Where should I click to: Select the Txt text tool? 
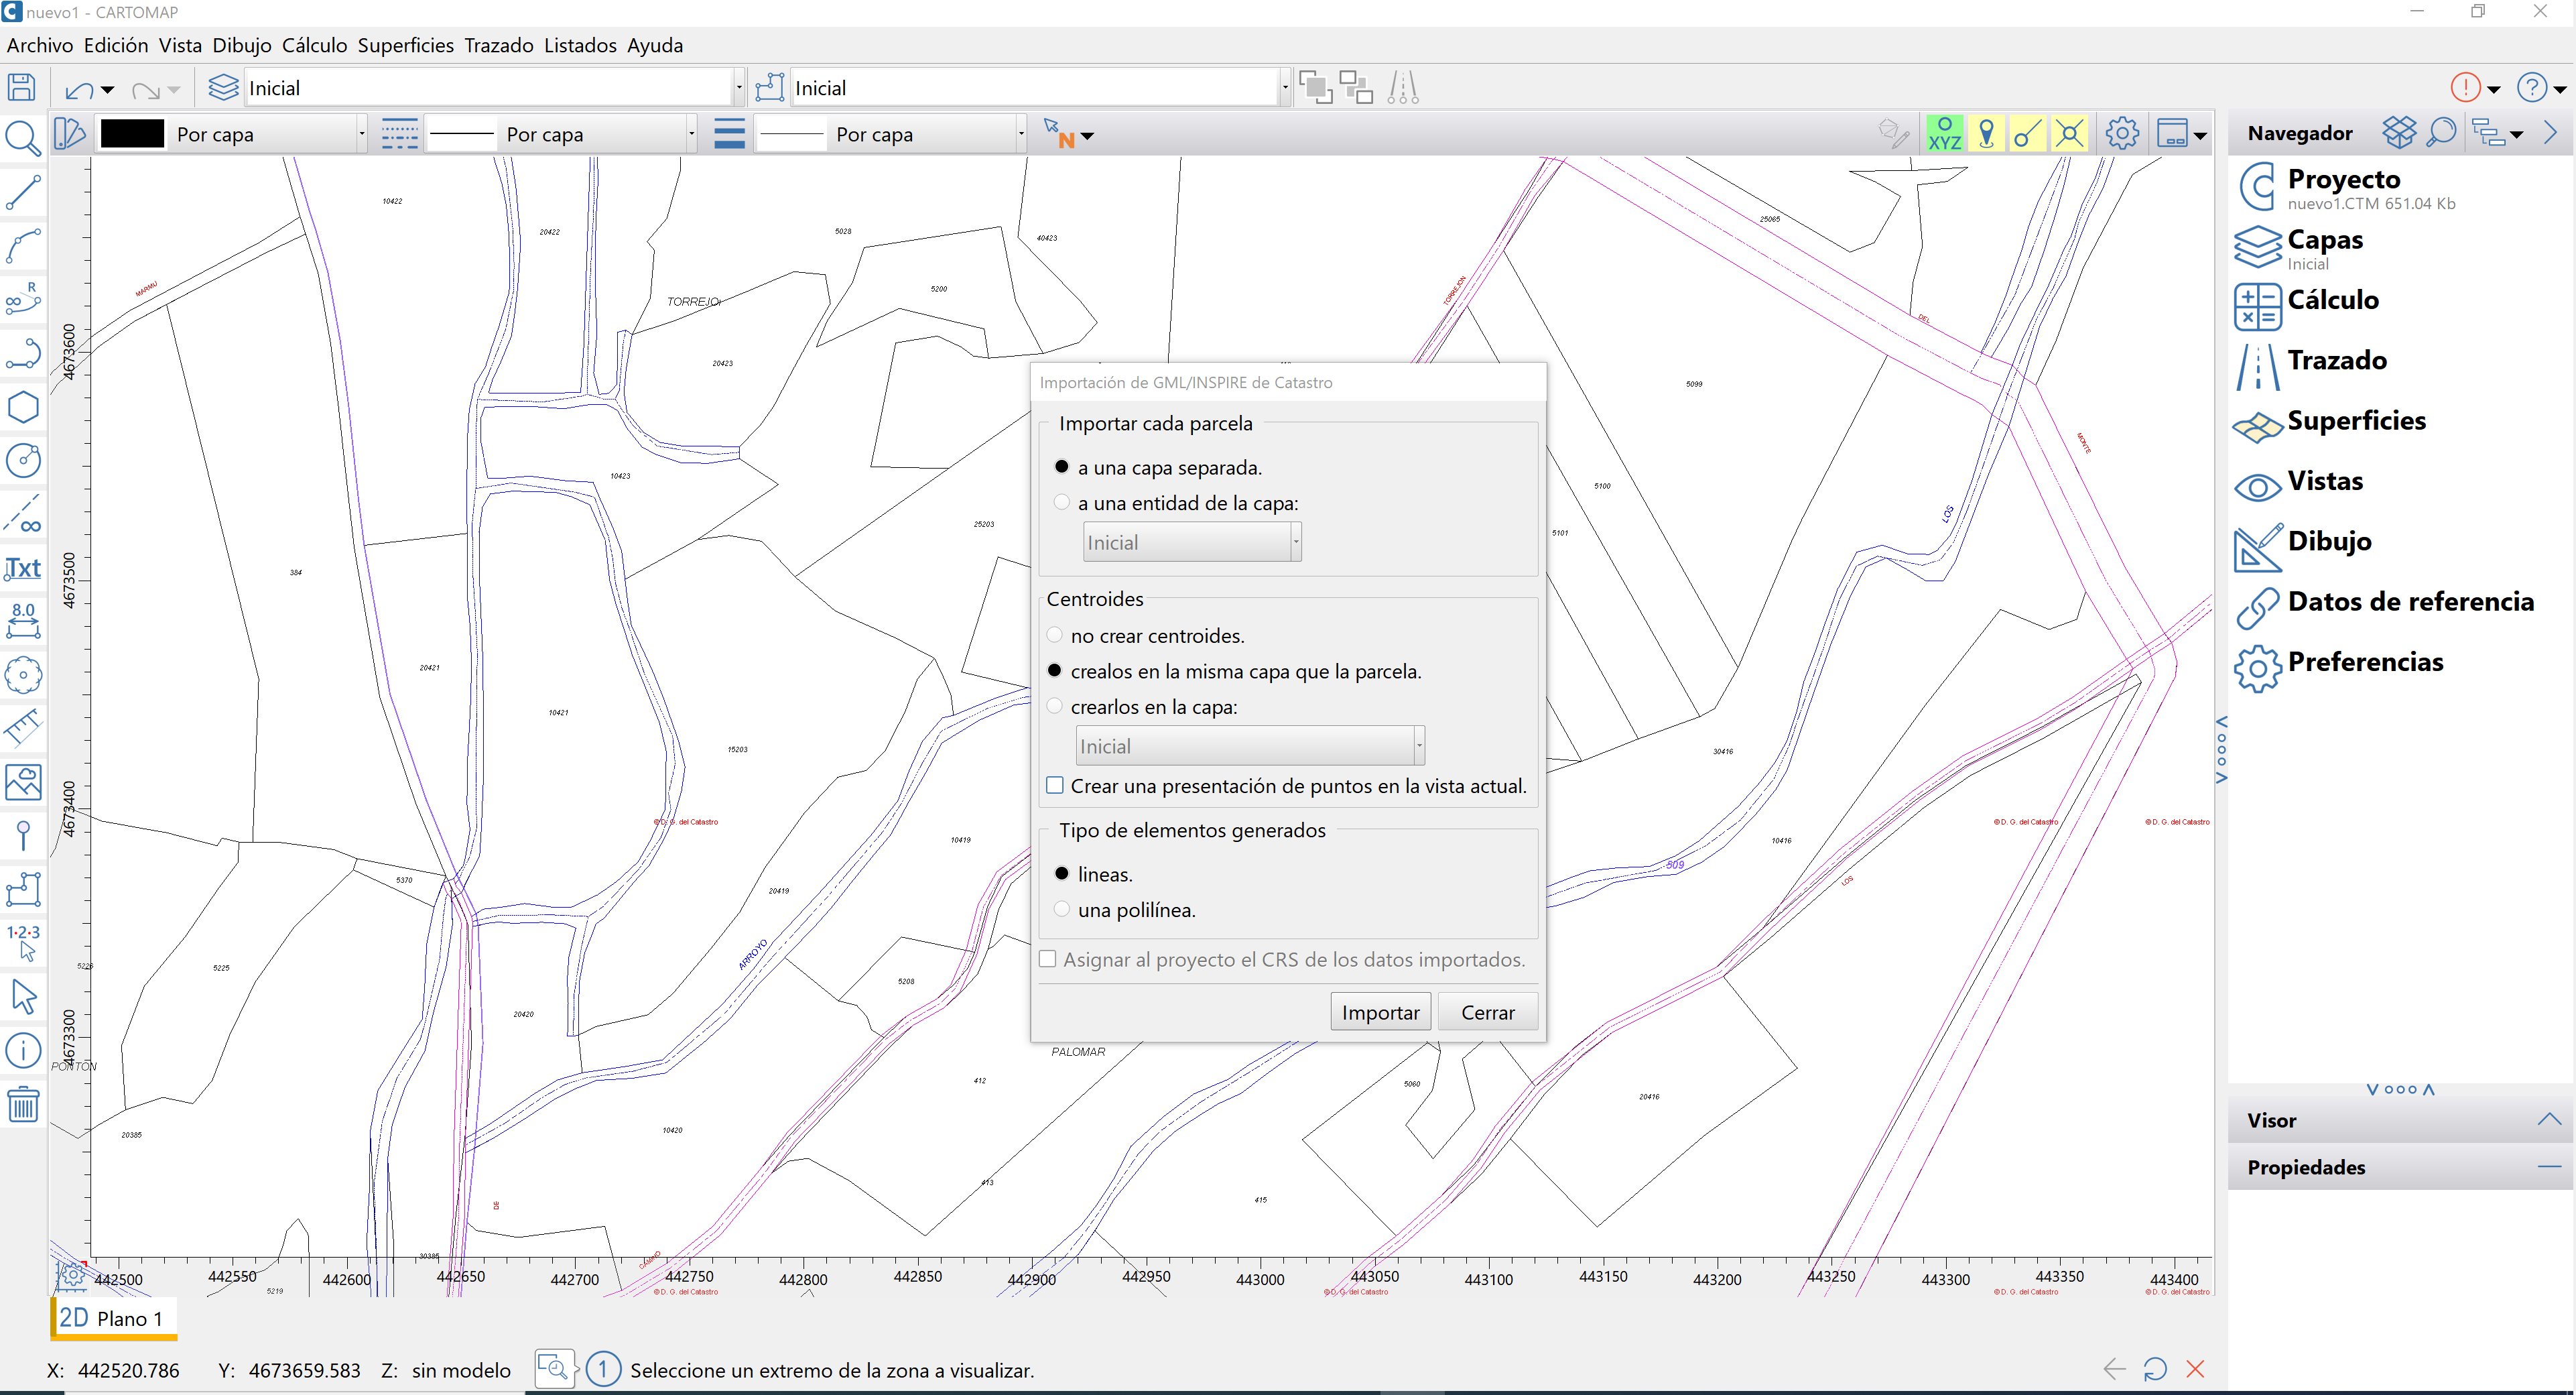[23, 568]
